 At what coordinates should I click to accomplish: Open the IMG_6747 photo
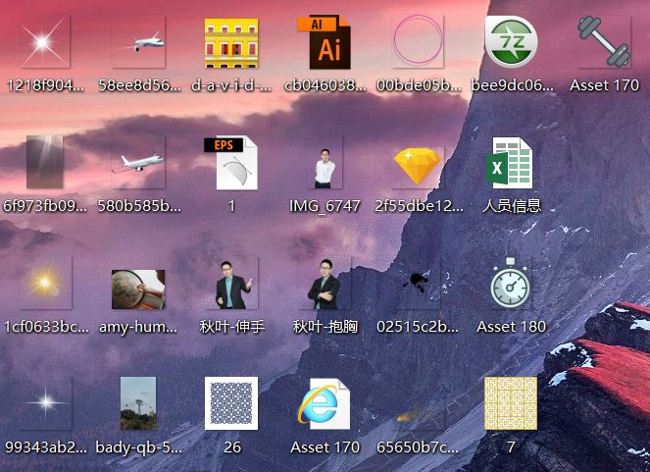pos(325,164)
